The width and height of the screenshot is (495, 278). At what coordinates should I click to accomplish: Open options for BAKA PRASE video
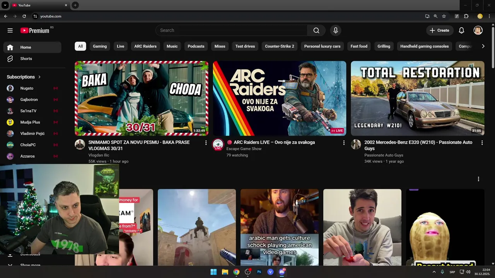coord(206,143)
